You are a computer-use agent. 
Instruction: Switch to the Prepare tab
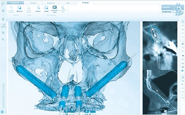(33, 3)
